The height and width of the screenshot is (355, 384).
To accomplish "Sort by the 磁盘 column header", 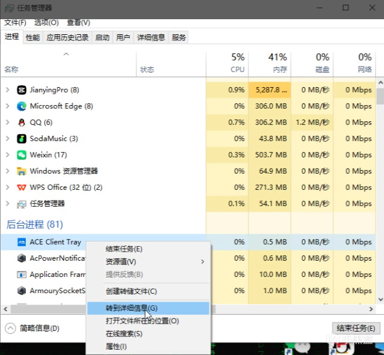I will (312, 64).
